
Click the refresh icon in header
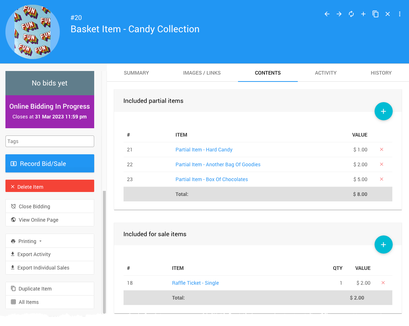351,14
